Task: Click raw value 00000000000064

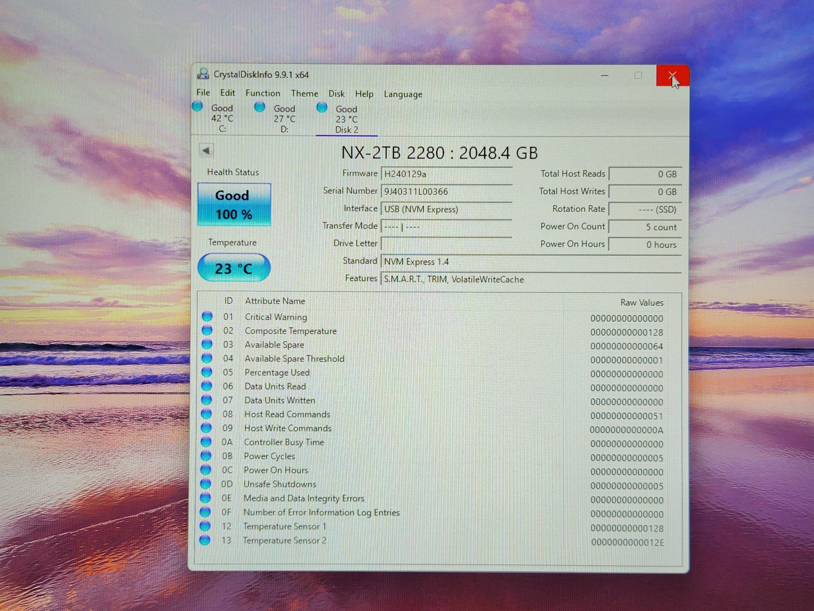Action: 627,346
